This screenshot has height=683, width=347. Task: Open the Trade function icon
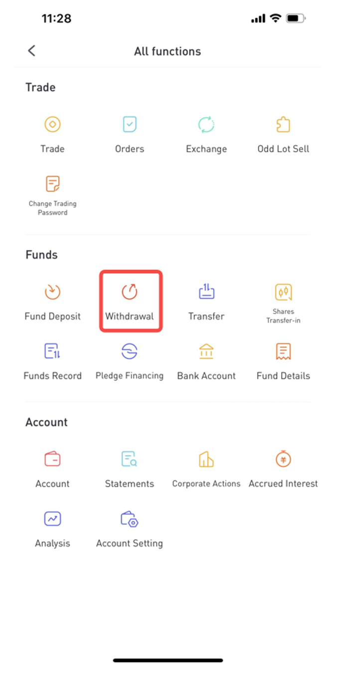pyautogui.click(x=52, y=124)
